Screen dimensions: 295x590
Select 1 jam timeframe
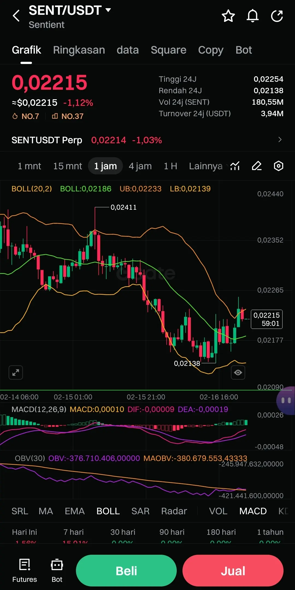[105, 166]
